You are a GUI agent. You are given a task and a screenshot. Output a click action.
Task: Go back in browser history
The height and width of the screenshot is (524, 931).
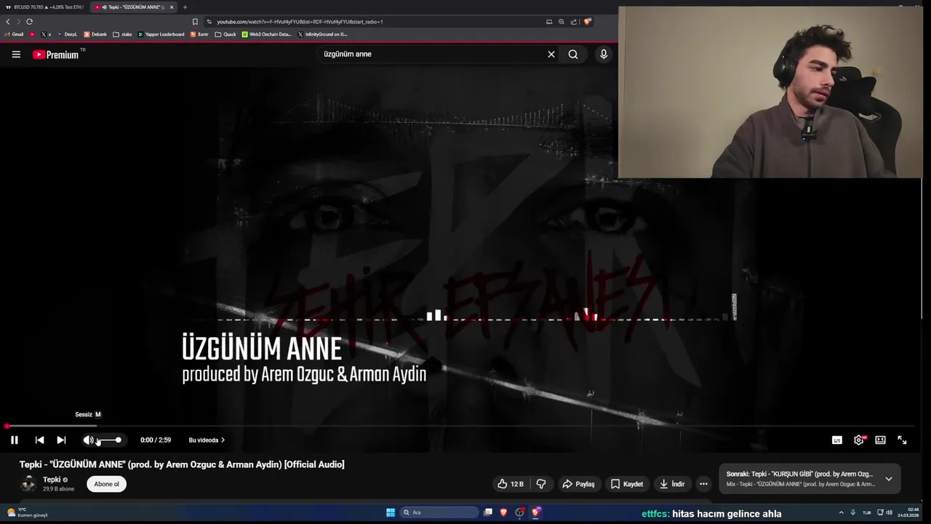(x=8, y=22)
